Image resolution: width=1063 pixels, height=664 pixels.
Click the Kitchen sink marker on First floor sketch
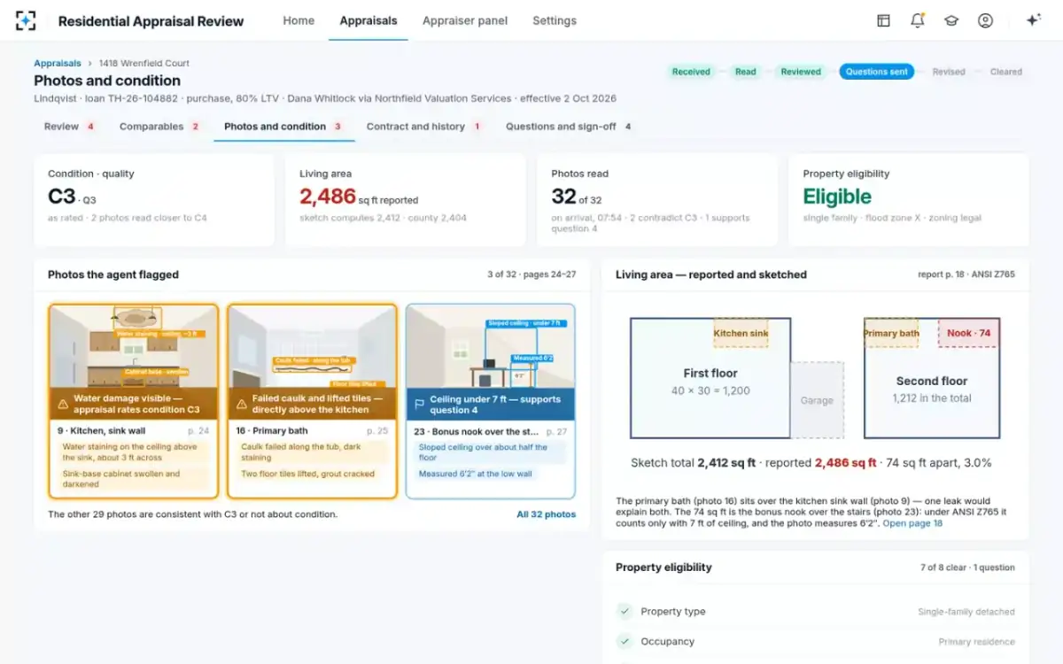pos(741,333)
